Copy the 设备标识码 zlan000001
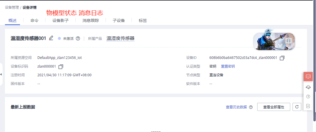The image size is (316, 132). (x=61, y=67)
